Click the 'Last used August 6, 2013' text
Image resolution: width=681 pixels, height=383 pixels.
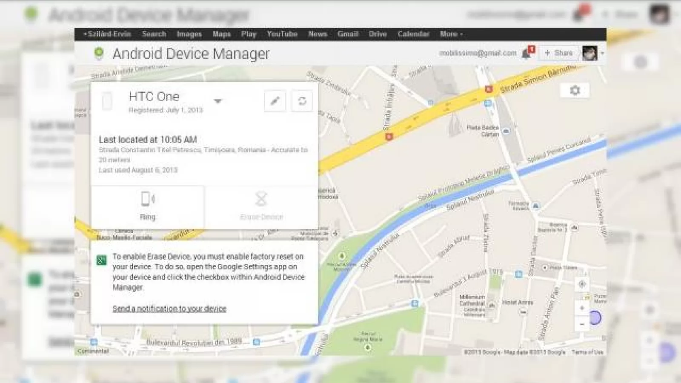(x=138, y=170)
